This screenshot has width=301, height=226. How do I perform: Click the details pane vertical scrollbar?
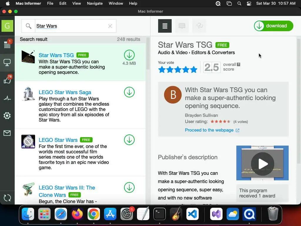tap(299, 101)
